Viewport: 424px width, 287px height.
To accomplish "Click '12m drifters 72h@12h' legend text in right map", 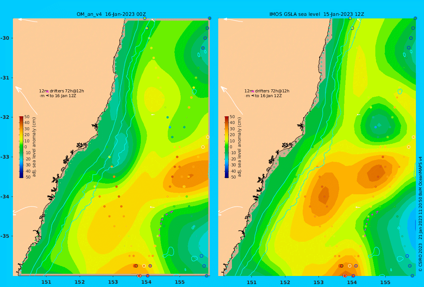I will pos(267,91).
